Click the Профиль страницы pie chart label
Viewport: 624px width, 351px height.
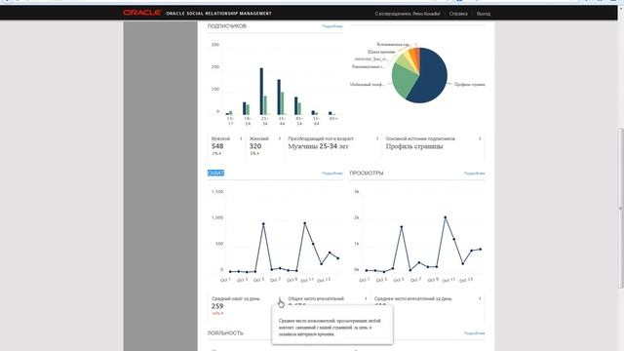[470, 85]
